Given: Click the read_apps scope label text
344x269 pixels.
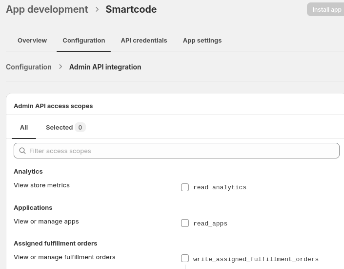Looking at the screenshot, I should pyautogui.click(x=210, y=224).
